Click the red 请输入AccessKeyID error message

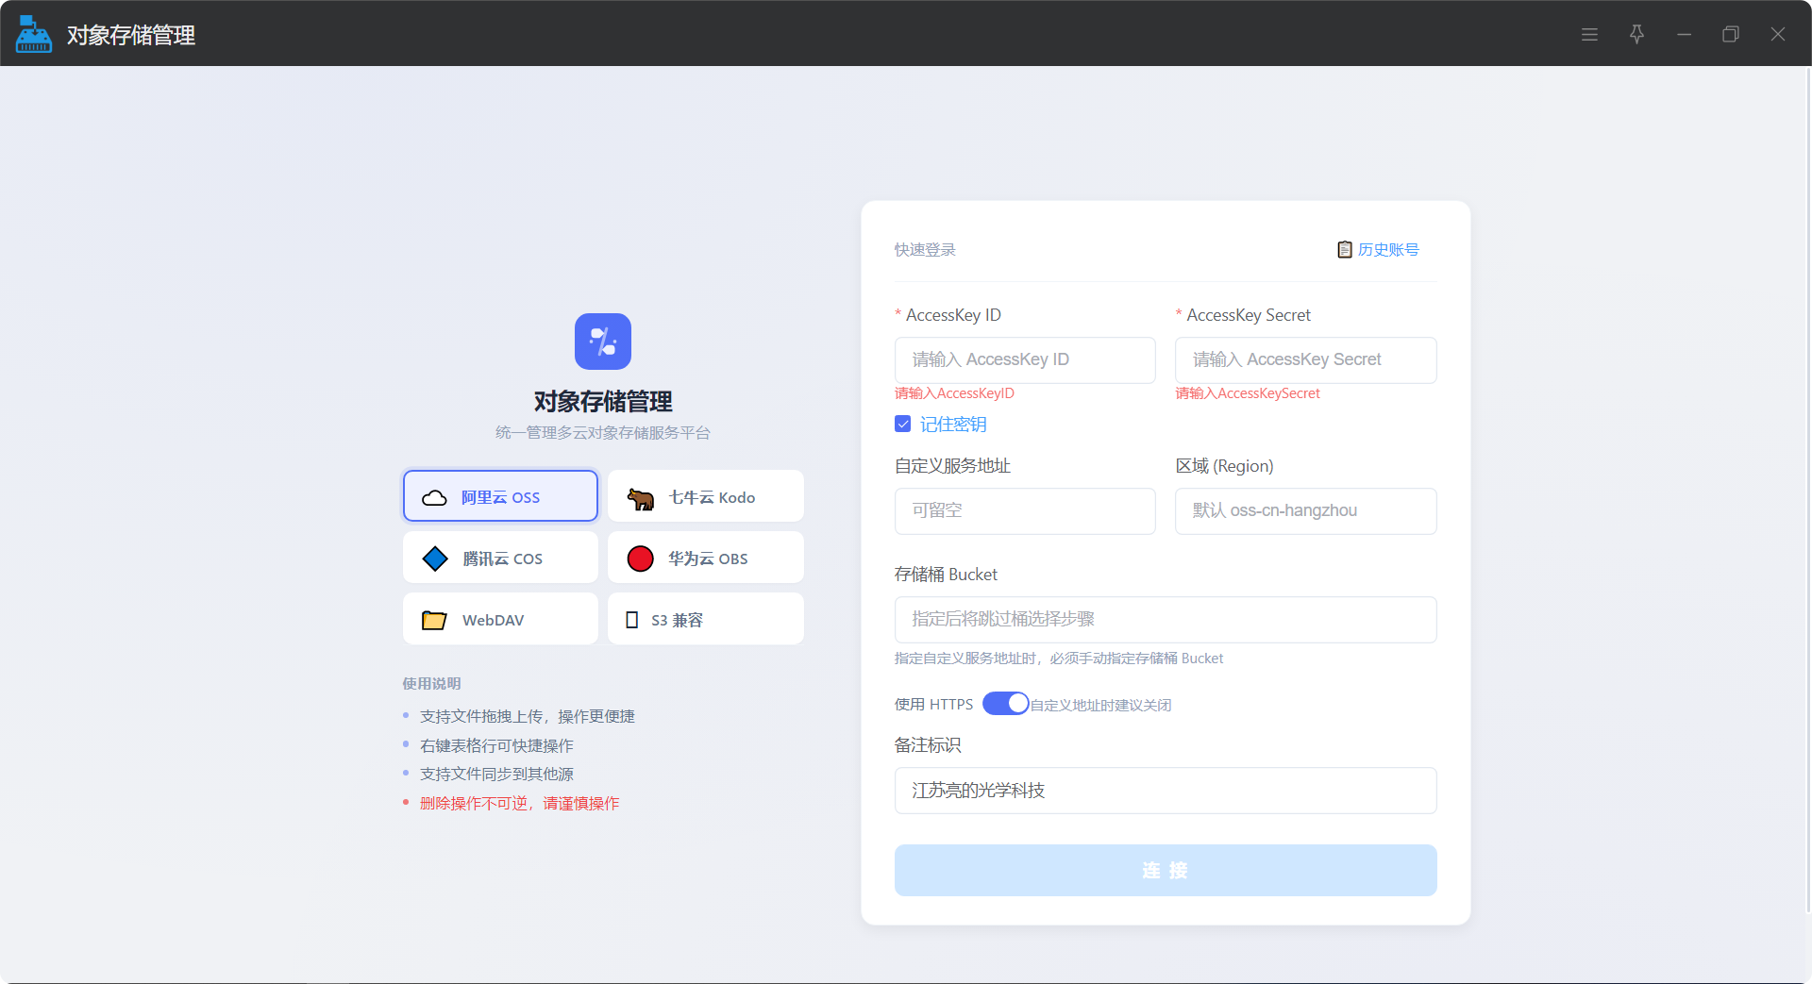(954, 393)
